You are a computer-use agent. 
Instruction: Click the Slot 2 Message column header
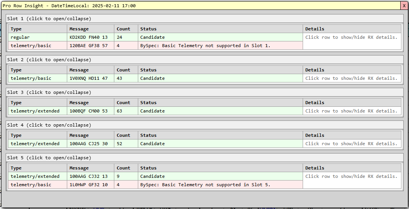pos(79,70)
